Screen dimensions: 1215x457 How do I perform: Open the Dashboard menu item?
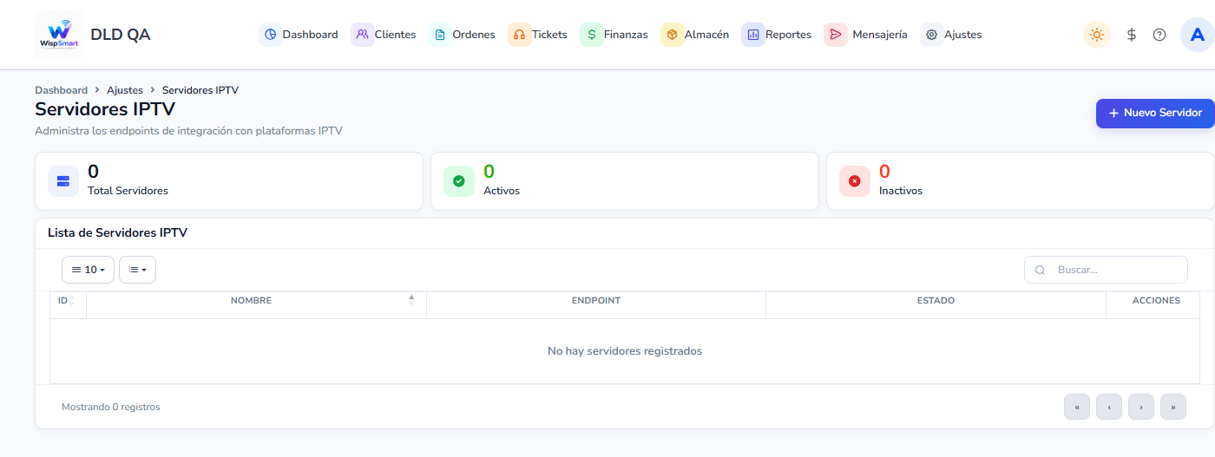pyautogui.click(x=299, y=35)
